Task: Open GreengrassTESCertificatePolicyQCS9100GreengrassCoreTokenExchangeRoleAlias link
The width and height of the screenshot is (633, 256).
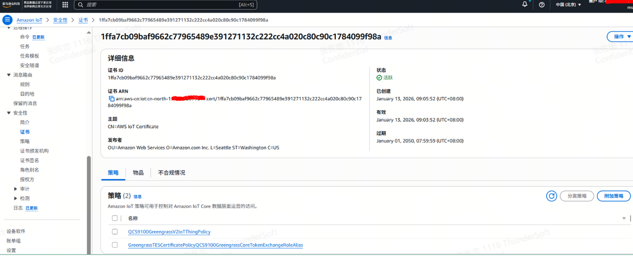Action: (x=215, y=245)
